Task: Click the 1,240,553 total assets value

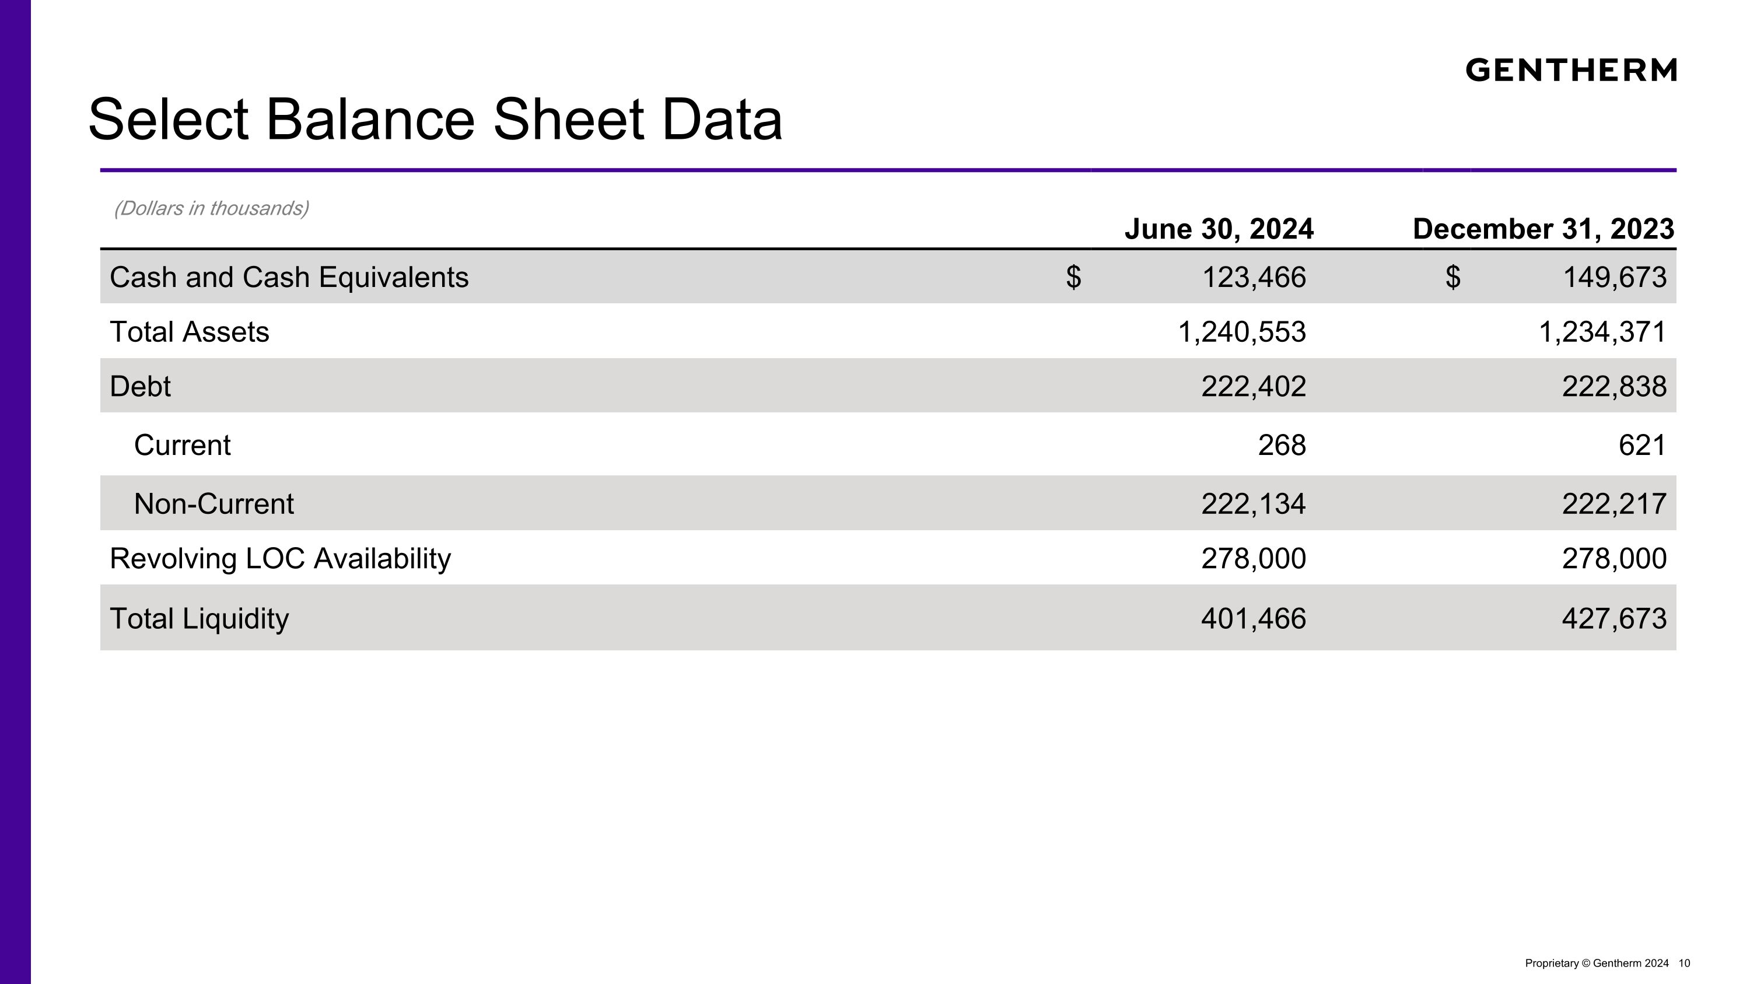Action: coord(1242,332)
